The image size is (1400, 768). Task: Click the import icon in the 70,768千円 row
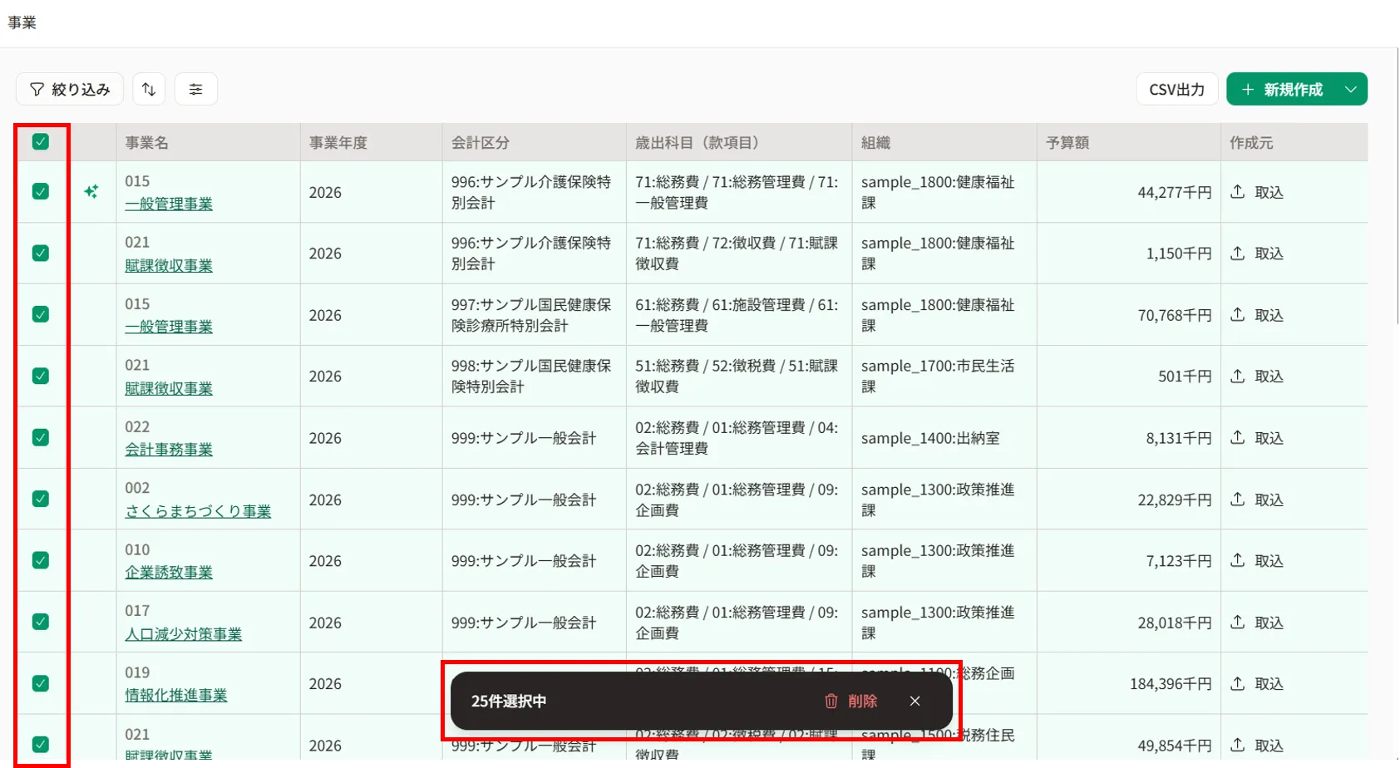(x=1238, y=315)
